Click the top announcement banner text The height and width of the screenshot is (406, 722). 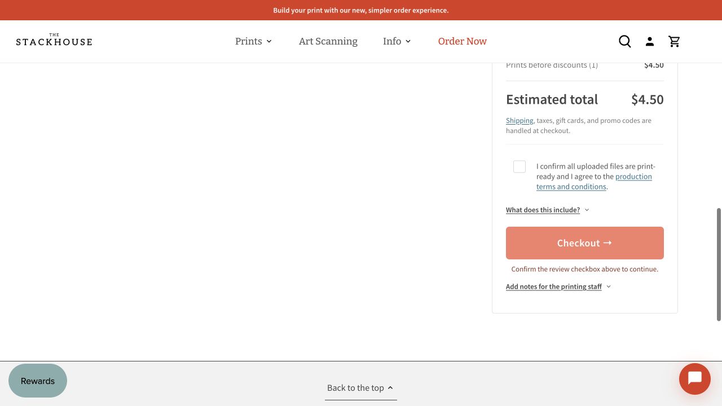(361, 10)
